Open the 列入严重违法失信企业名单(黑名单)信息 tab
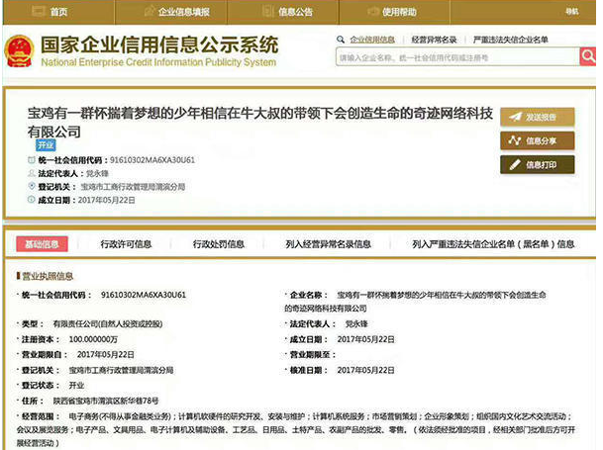Viewport: 603px width, 450px height. pyautogui.click(x=492, y=243)
